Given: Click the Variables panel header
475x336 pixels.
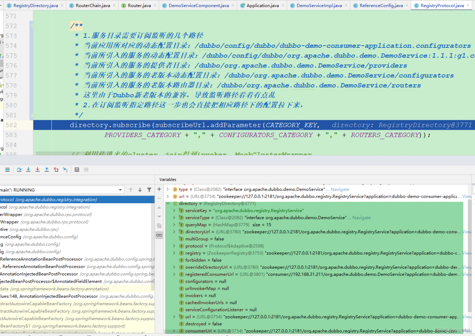Looking at the screenshot, I should click(168, 179).
